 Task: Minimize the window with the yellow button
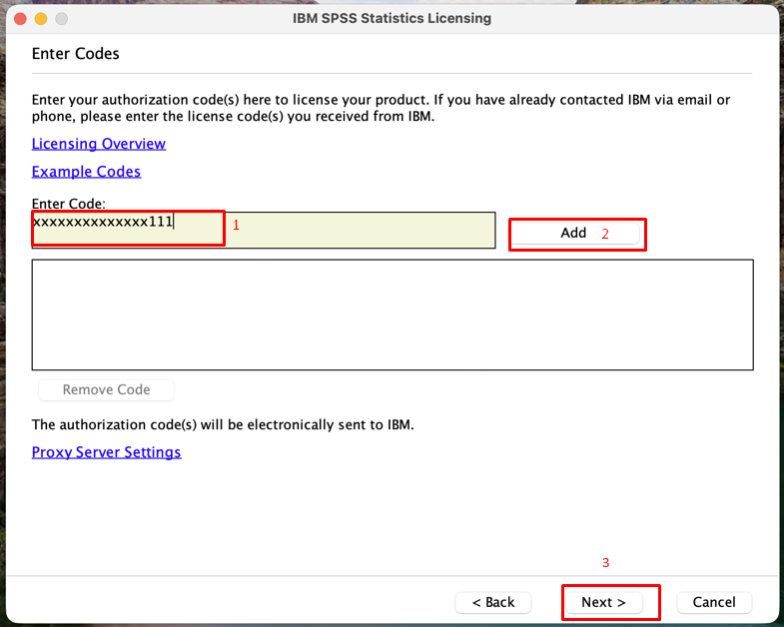click(x=41, y=19)
